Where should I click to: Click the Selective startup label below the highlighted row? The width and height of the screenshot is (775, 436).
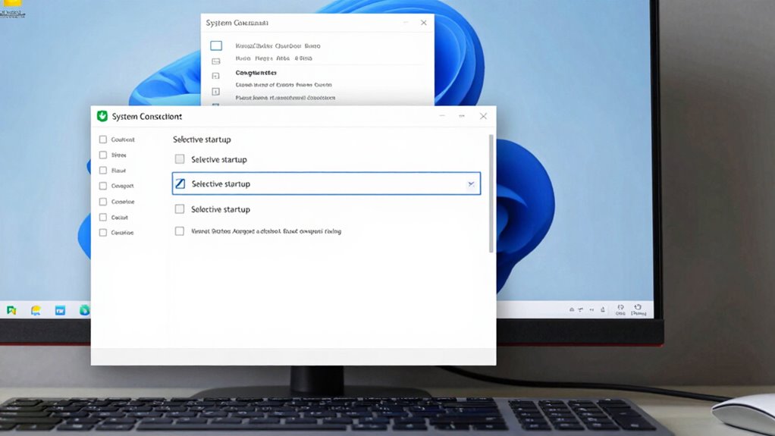click(221, 209)
